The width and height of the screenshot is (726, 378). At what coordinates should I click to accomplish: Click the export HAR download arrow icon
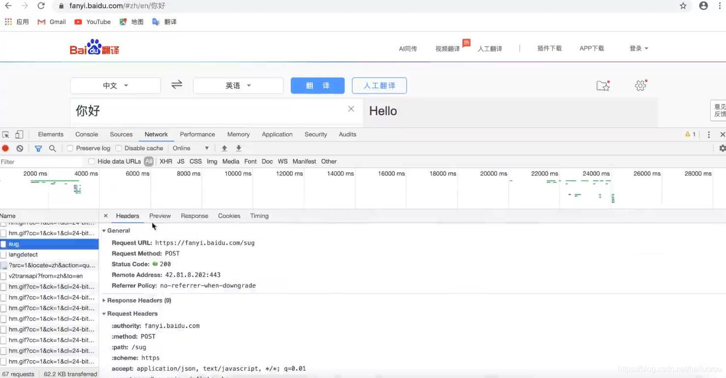tap(239, 148)
